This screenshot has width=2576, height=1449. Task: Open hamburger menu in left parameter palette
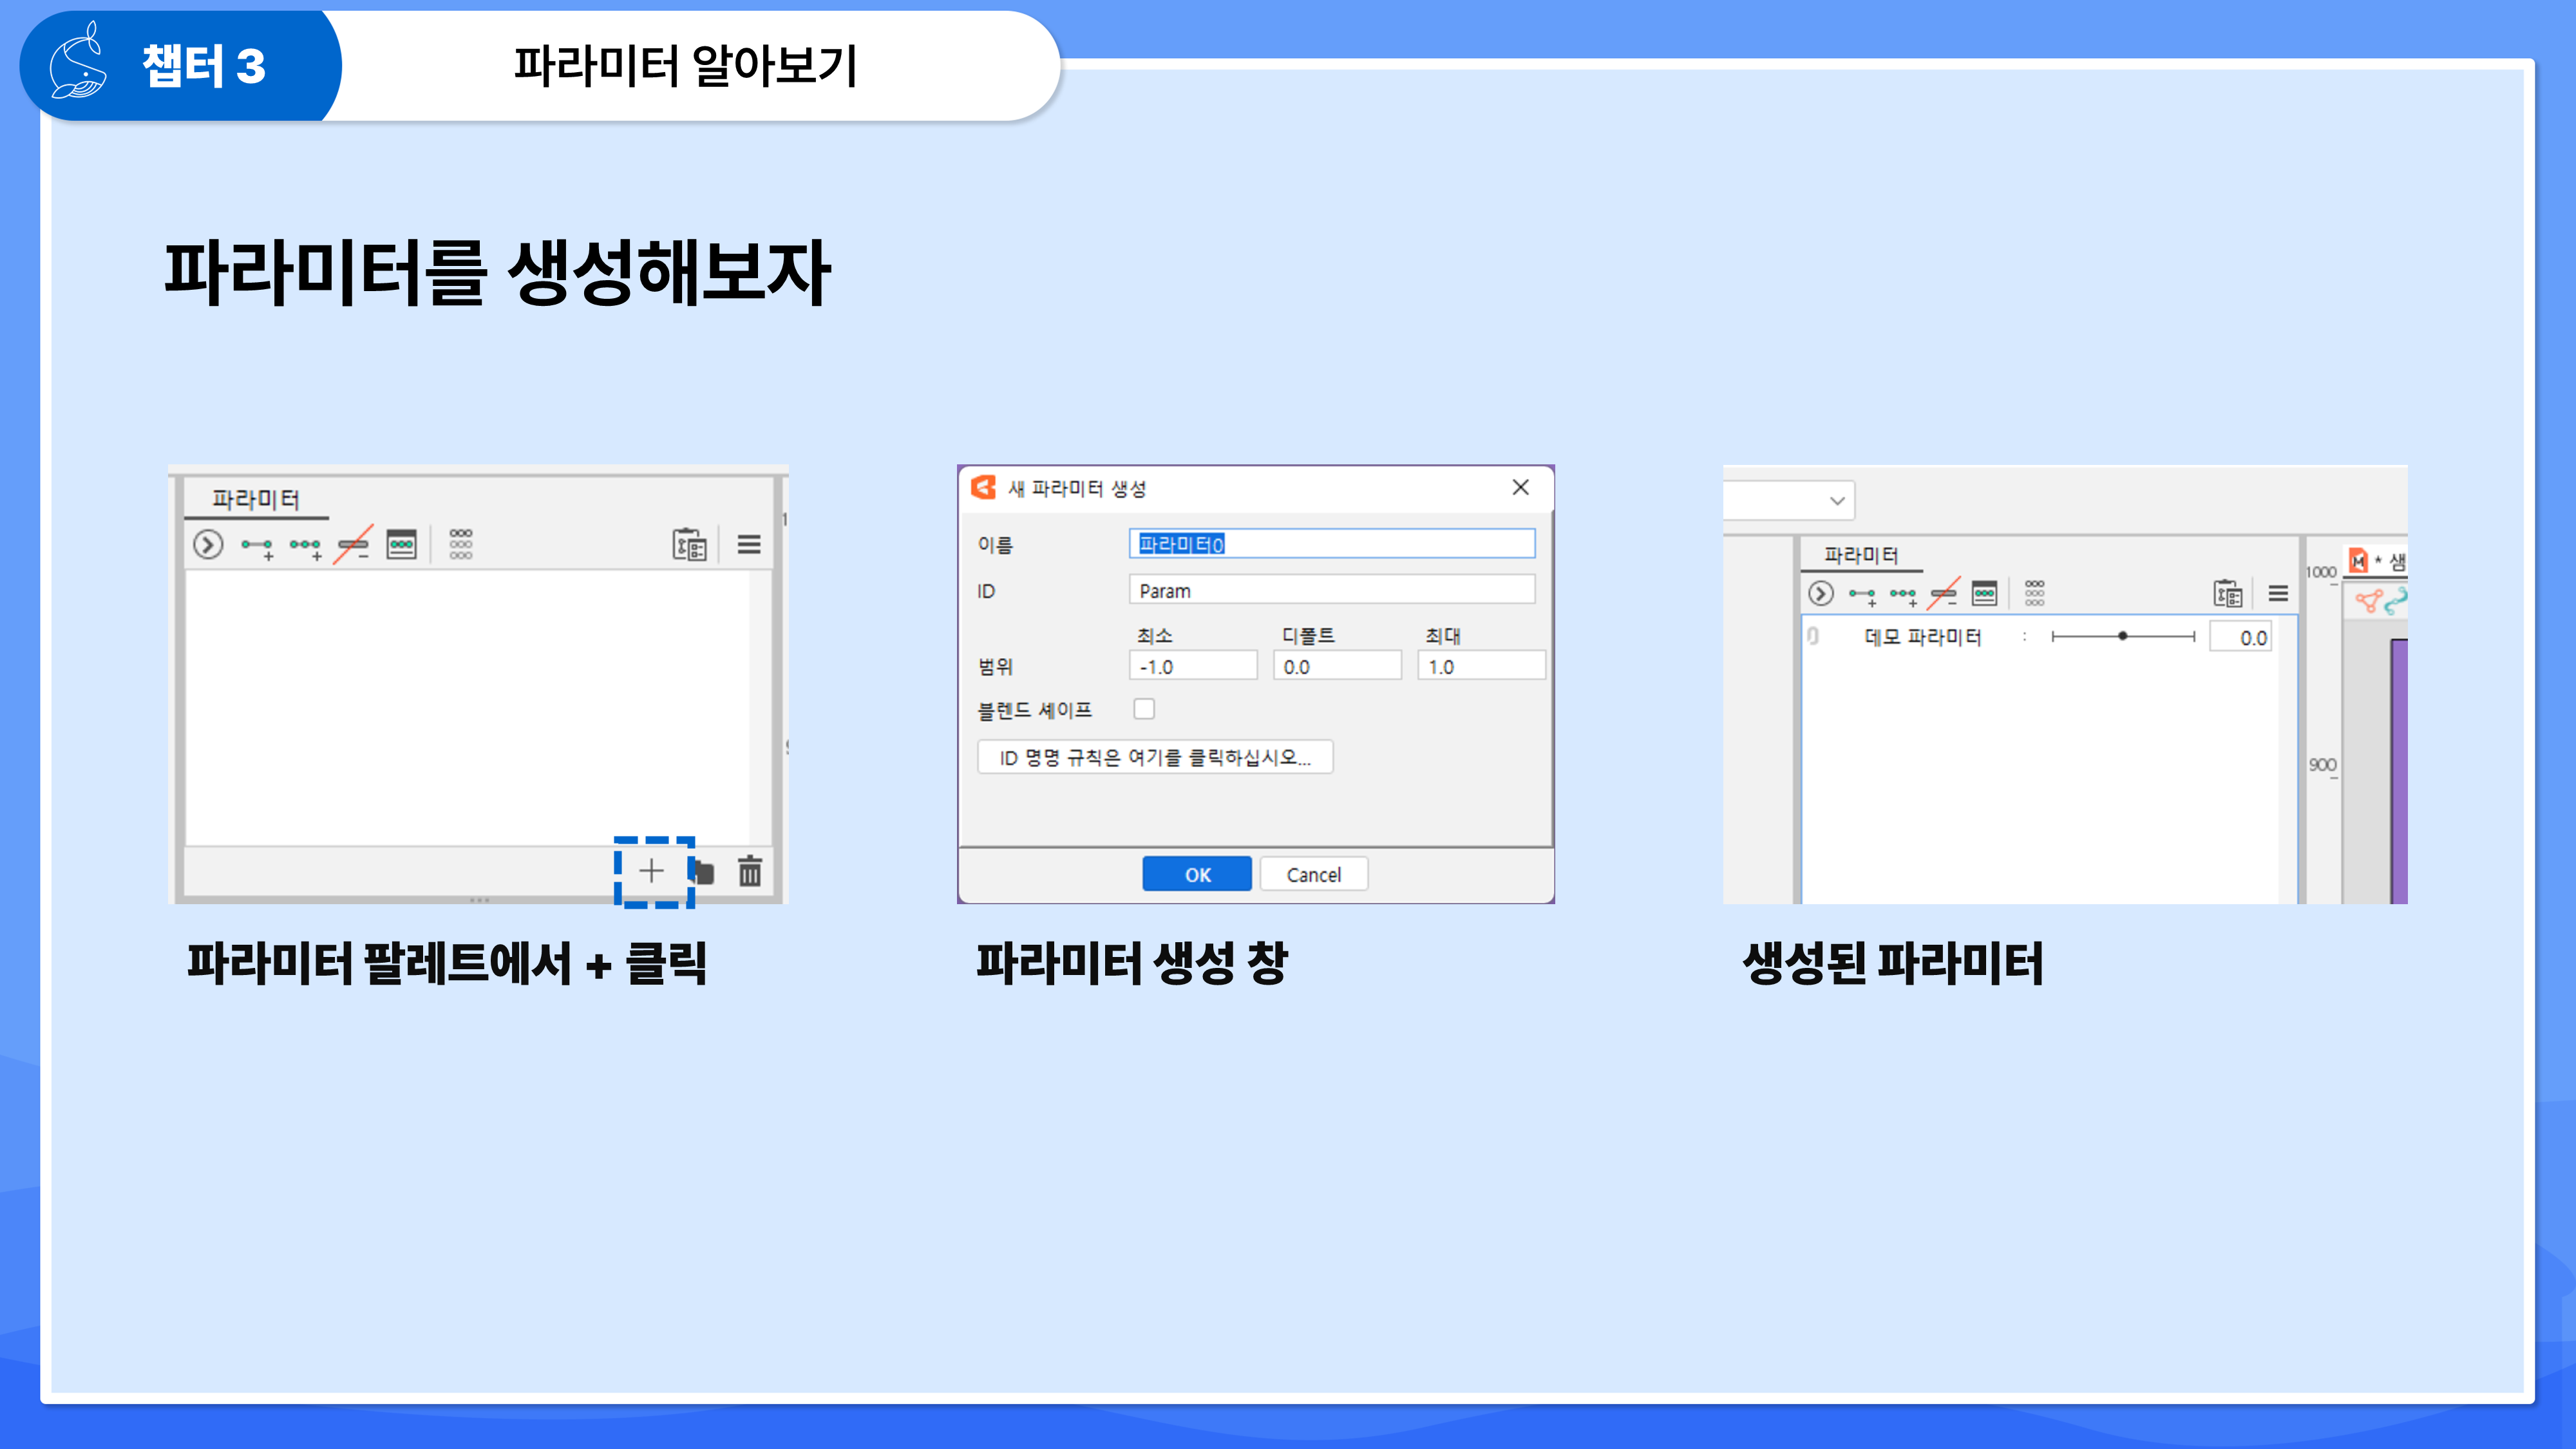749,545
